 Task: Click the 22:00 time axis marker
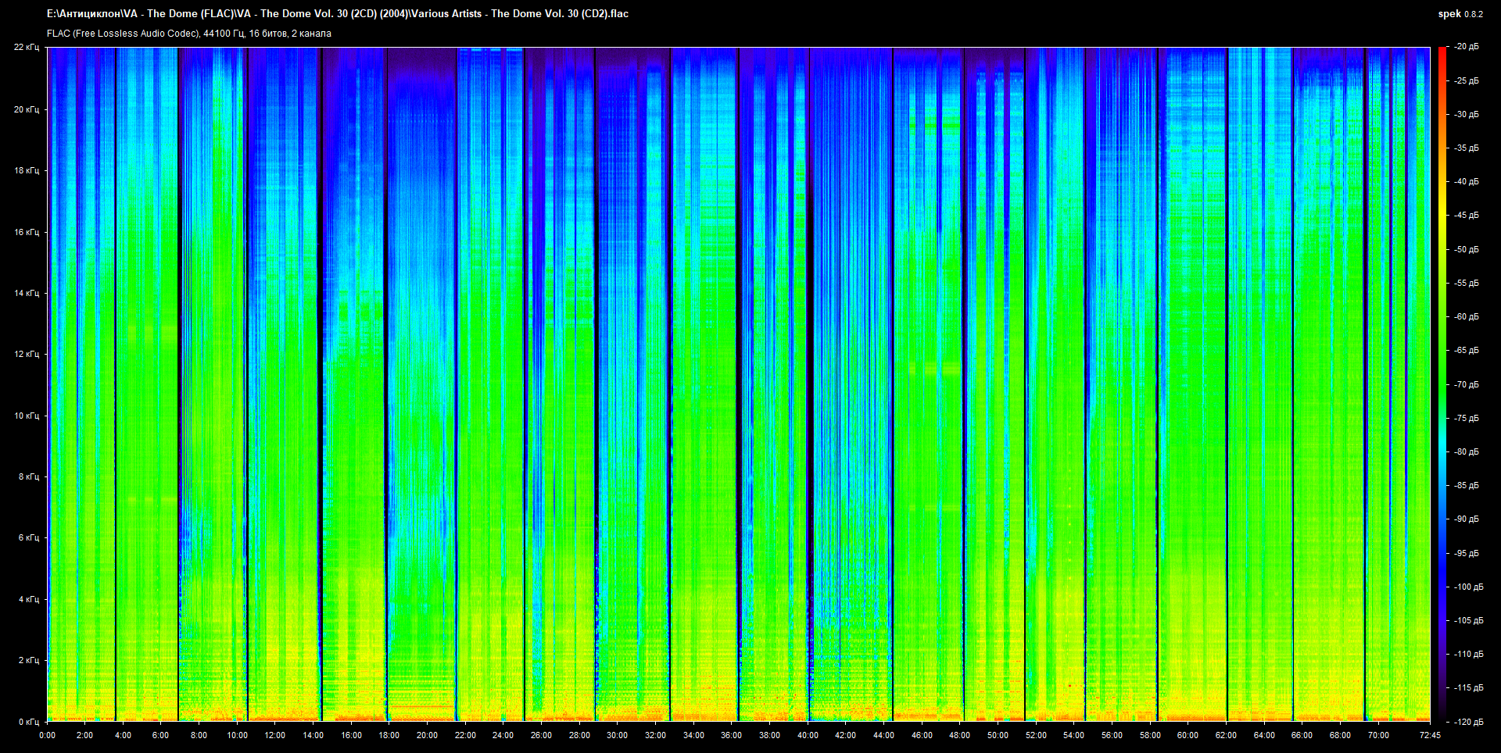click(x=465, y=735)
